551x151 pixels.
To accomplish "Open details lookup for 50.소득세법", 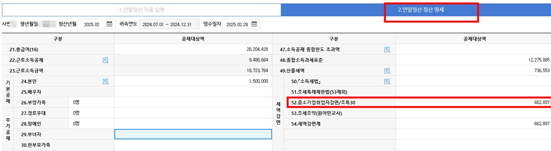I will [387, 82].
